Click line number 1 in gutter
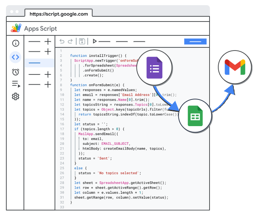Viewport: 256px width, 222px height. click(61, 51)
